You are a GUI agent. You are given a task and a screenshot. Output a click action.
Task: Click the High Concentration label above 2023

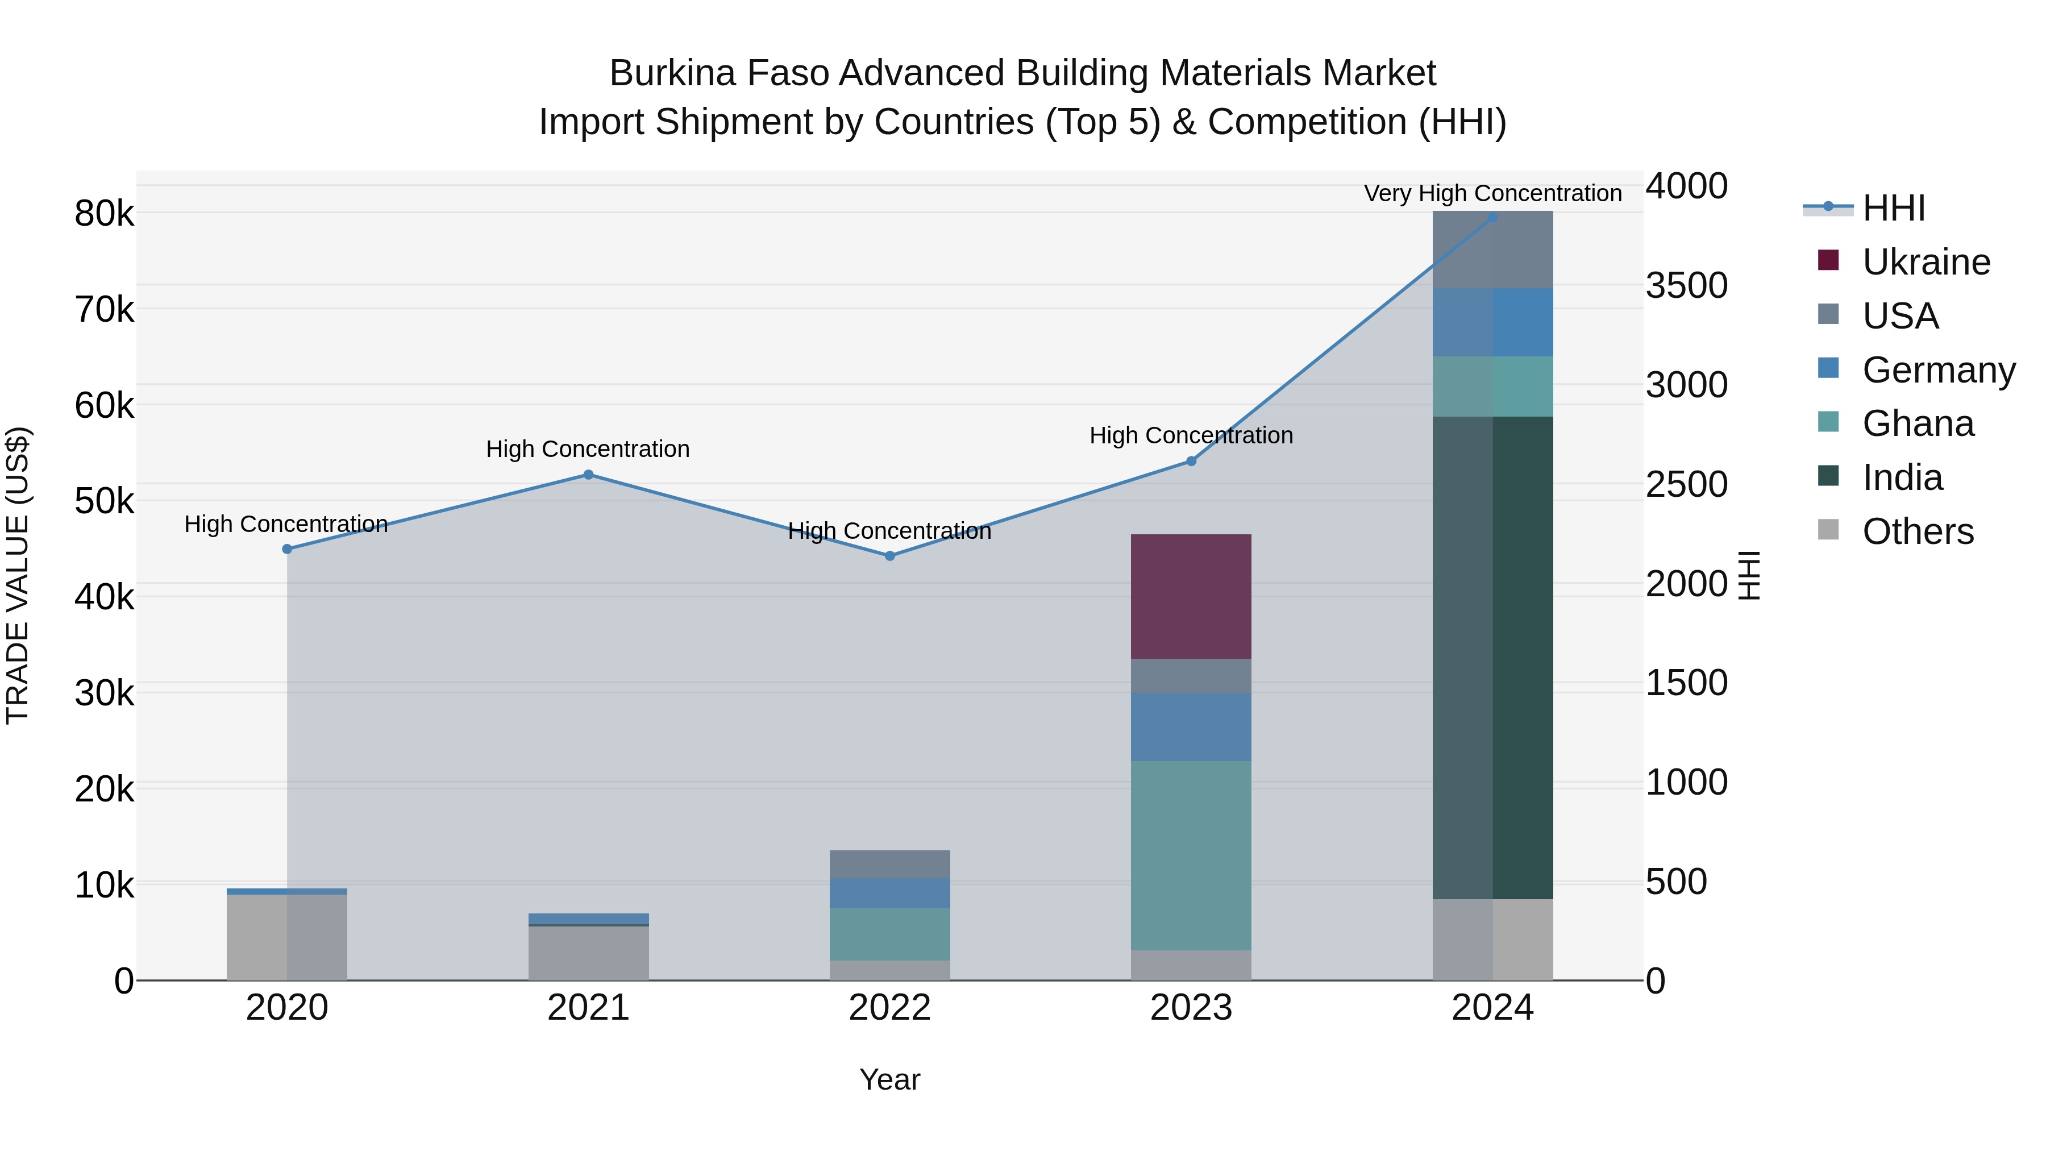point(1191,436)
